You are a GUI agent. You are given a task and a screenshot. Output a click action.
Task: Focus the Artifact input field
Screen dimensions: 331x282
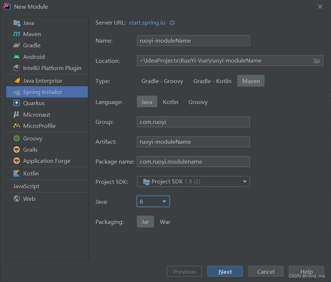tap(194, 142)
